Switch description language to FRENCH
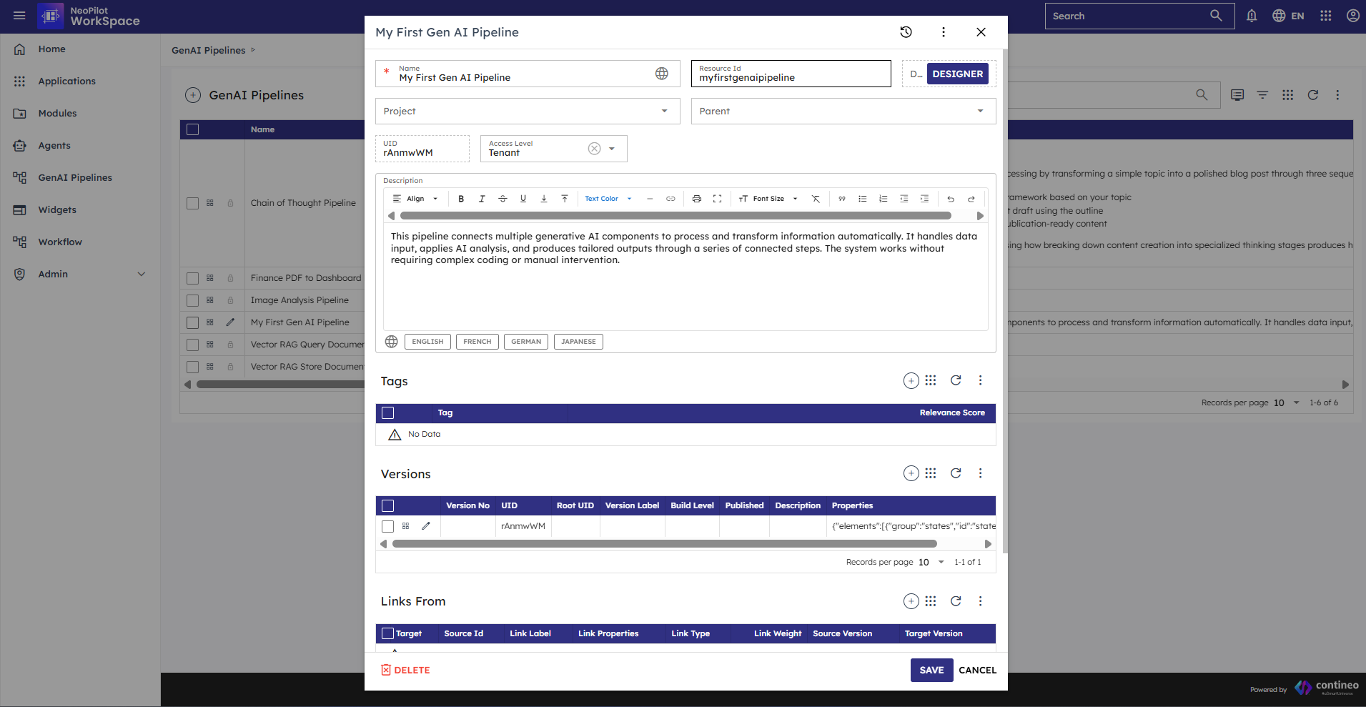The width and height of the screenshot is (1366, 707). point(477,342)
